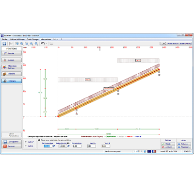Viewport: 194px width, 194px height.
Task: Click the Annuler button
Action: click(168, 147)
